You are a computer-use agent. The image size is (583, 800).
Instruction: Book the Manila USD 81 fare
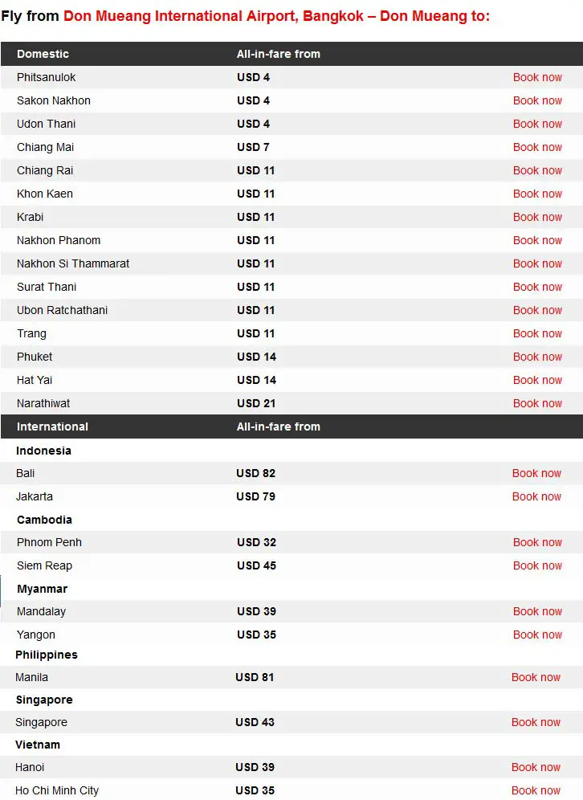[x=536, y=678]
